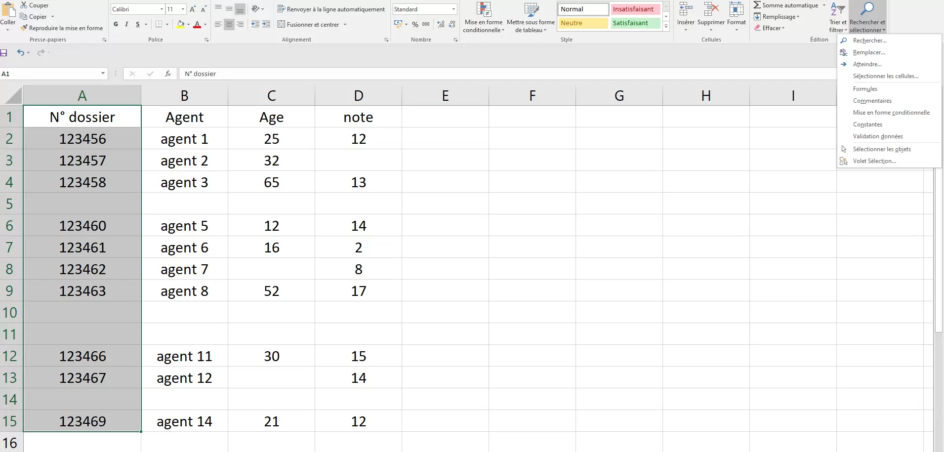This screenshot has height=452, width=944.
Task: Toggle bold G formatting
Action: pyautogui.click(x=116, y=24)
